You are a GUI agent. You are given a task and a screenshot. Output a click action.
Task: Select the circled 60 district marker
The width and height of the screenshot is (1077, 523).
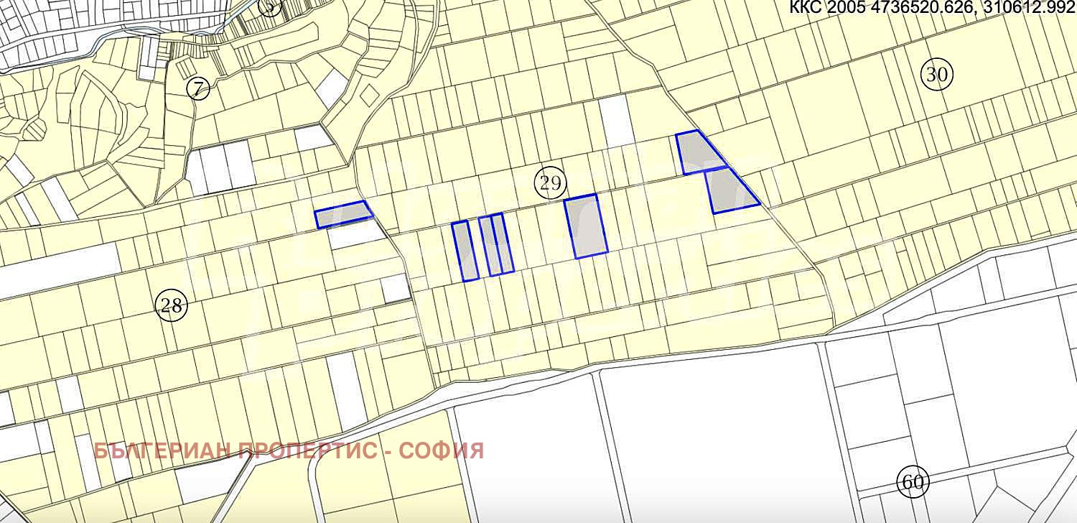click(x=912, y=481)
